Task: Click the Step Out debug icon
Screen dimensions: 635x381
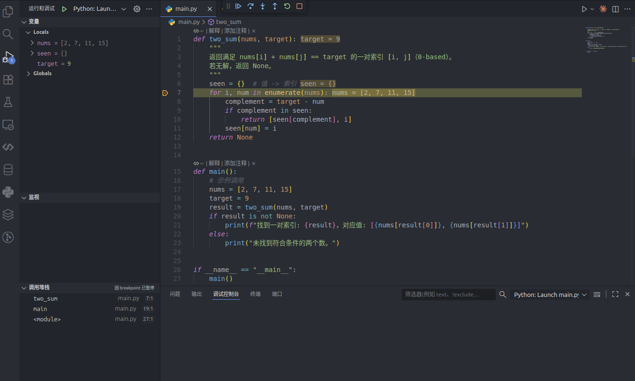Action: (275, 6)
